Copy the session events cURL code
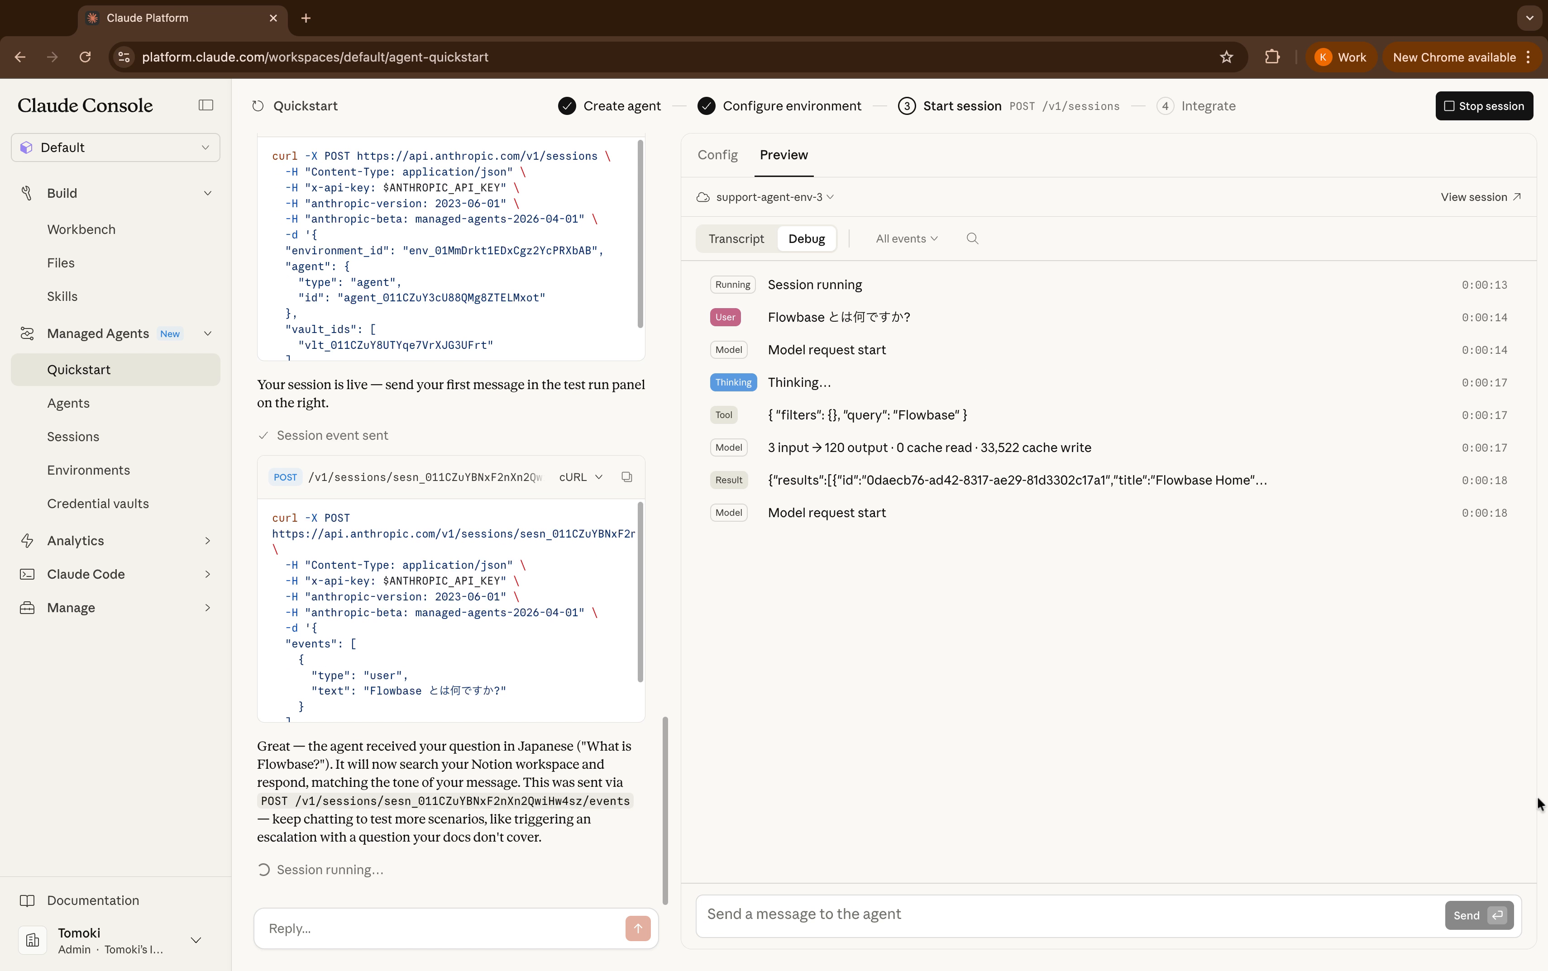The height and width of the screenshot is (971, 1548). pyautogui.click(x=627, y=477)
